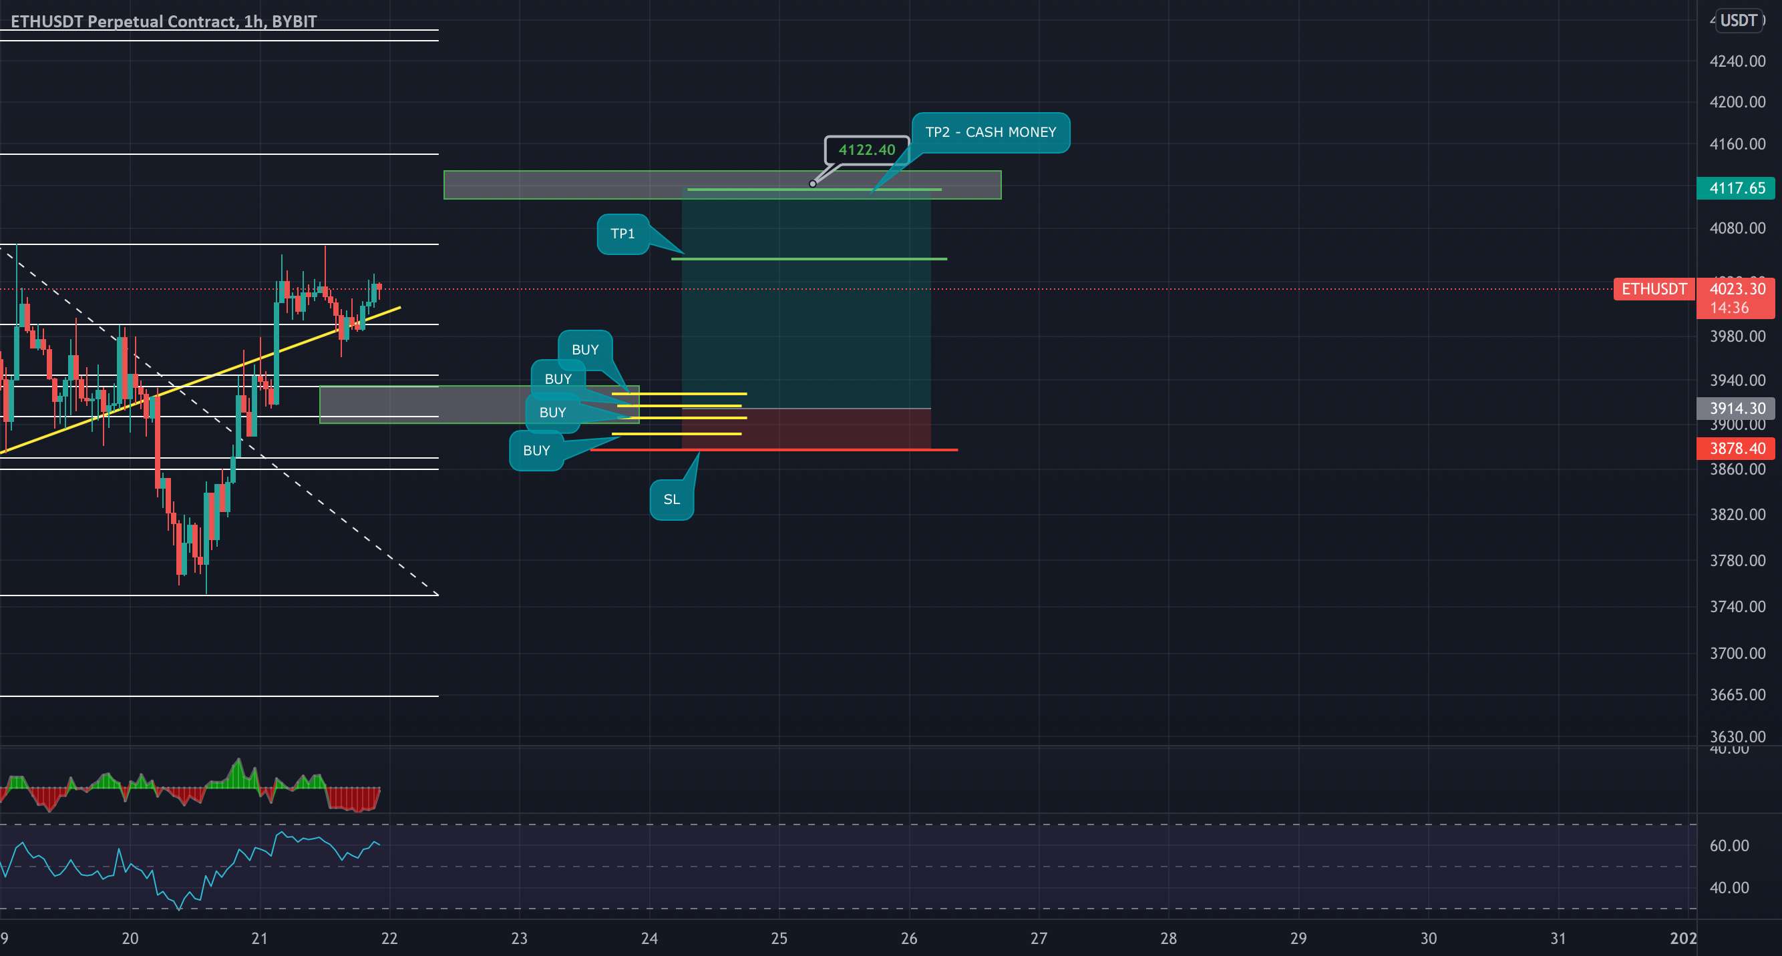Select the SL callout label
The width and height of the screenshot is (1782, 956).
point(672,499)
